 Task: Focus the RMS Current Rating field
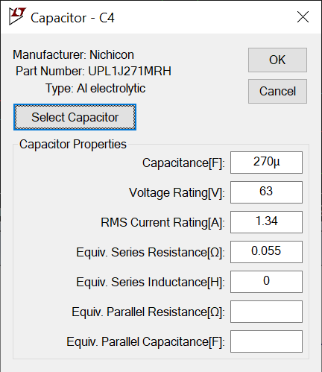(x=266, y=222)
